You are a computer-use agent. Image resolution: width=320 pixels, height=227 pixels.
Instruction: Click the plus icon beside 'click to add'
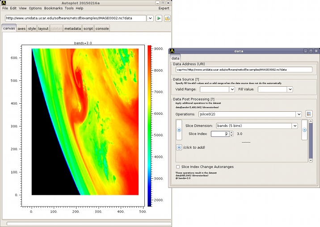179,147
